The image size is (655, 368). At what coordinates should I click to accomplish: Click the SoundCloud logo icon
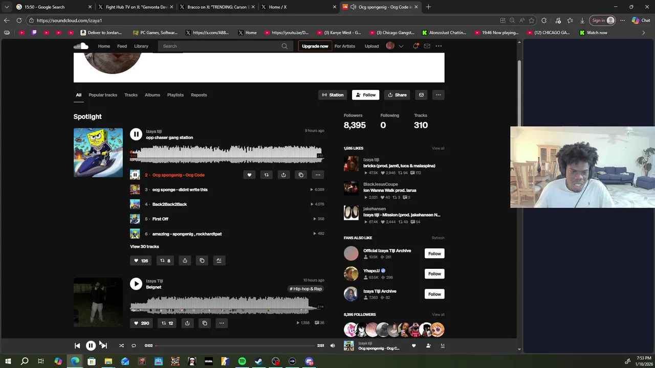(x=81, y=46)
